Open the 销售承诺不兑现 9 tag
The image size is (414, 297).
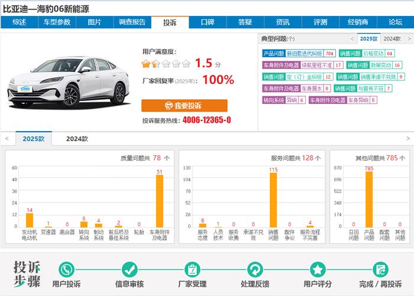click(371, 77)
